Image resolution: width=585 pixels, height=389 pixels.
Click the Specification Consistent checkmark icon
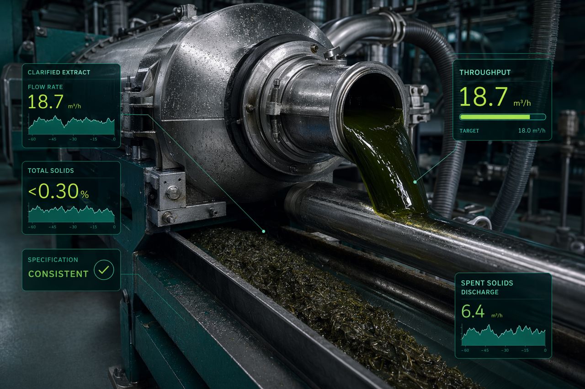pos(104,270)
